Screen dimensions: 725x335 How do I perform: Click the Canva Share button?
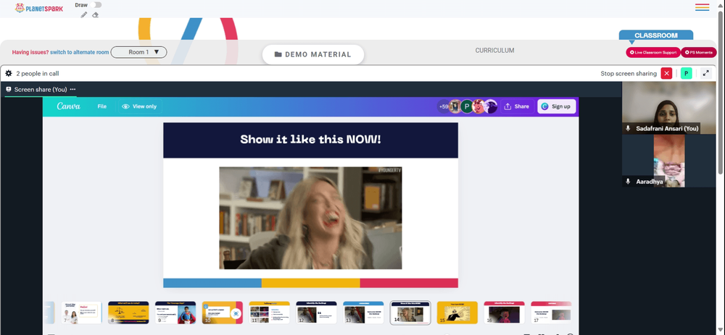pyautogui.click(x=517, y=106)
